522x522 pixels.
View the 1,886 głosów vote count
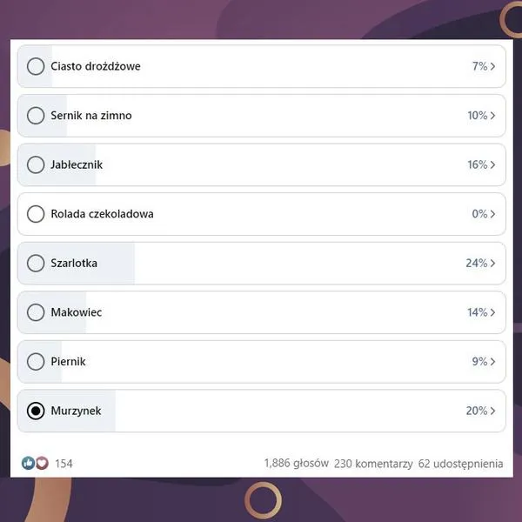[x=296, y=464]
